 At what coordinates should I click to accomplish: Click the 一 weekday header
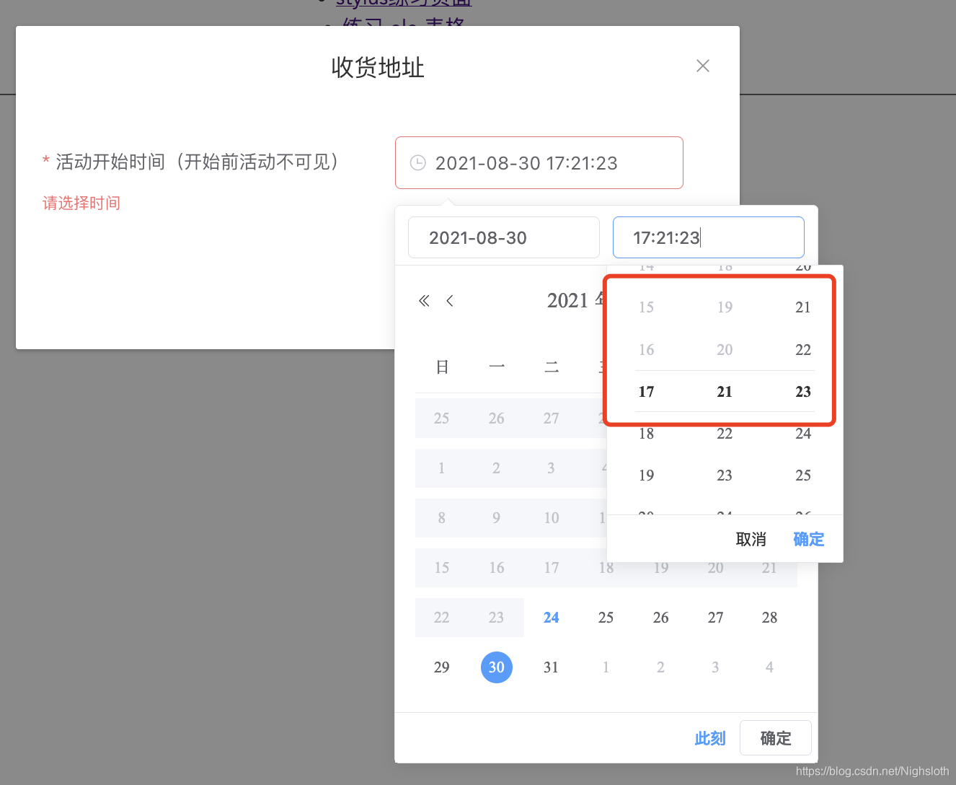point(497,367)
